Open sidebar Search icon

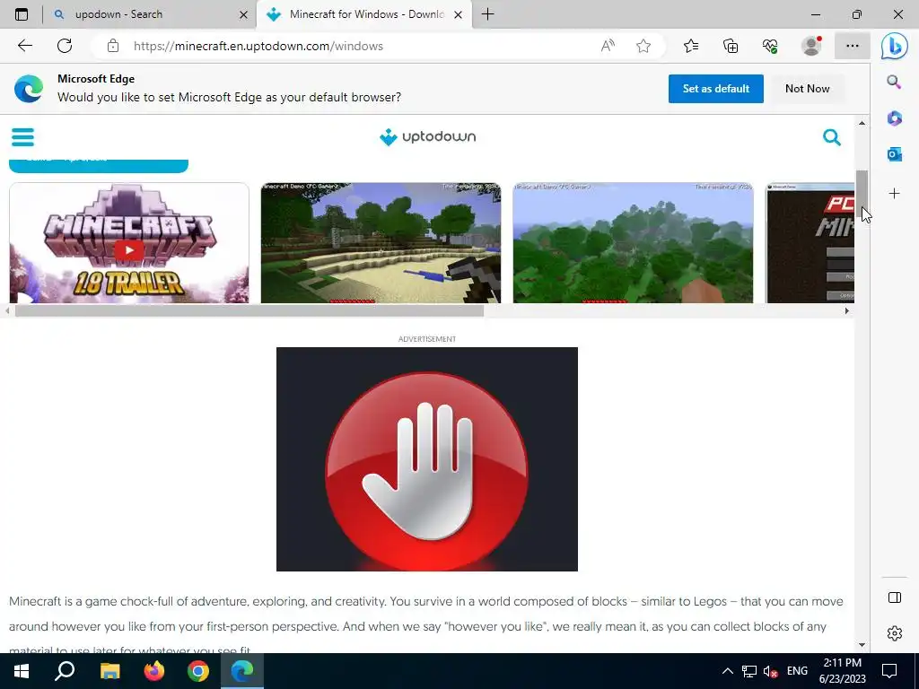pos(894,82)
